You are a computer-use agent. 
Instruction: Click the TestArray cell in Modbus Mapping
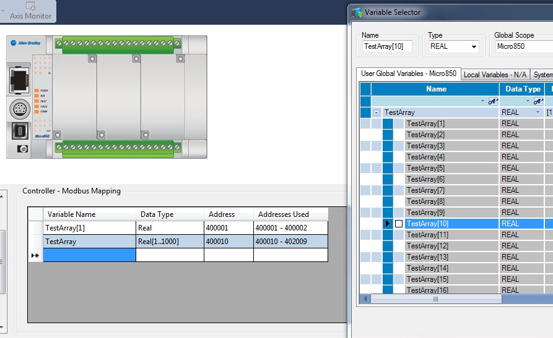89,242
